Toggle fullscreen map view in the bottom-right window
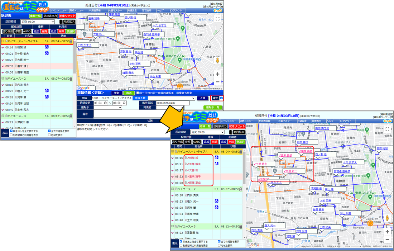The image size is (394, 251). click(x=387, y=129)
